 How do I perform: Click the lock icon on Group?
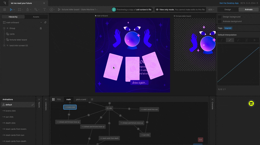[41, 28]
